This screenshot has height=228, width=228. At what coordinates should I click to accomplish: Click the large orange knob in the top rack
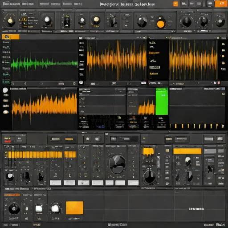click(x=161, y=24)
